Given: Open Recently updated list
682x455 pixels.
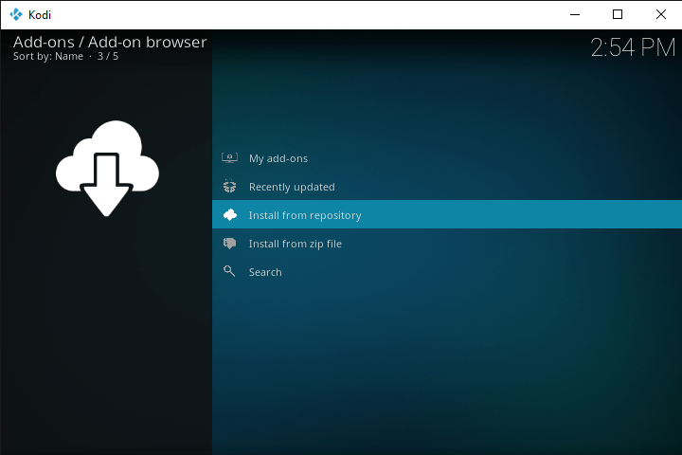Looking at the screenshot, I should 447,187.
